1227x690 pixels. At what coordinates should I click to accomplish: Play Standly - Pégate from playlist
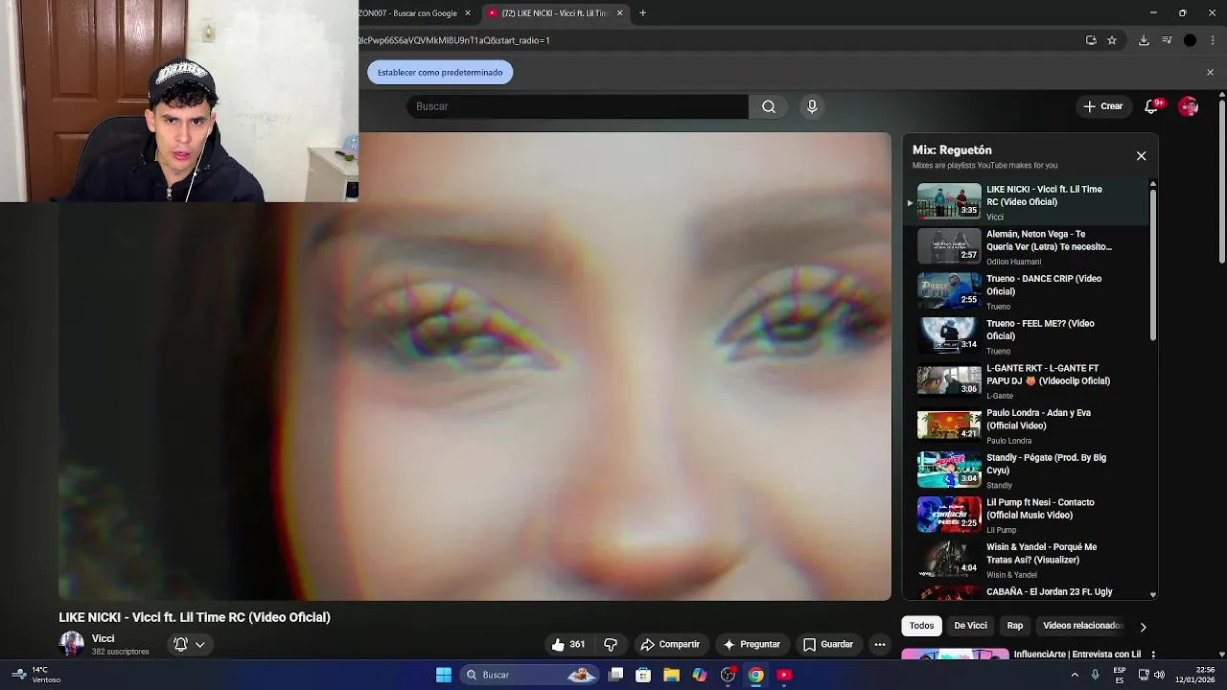tap(1026, 471)
